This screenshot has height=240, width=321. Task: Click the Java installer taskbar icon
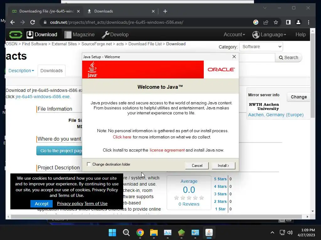click(209, 232)
